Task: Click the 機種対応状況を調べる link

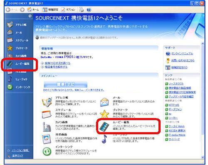Action: [57, 63]
